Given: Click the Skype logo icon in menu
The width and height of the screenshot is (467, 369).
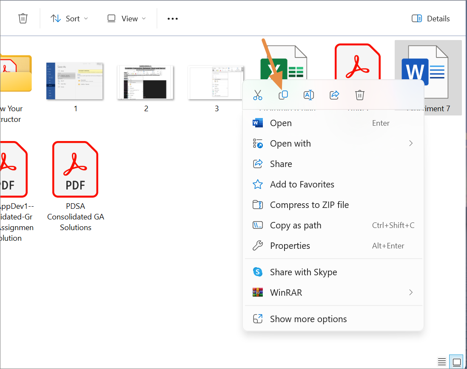Looking at the screenshot, I should coord(258,272).
